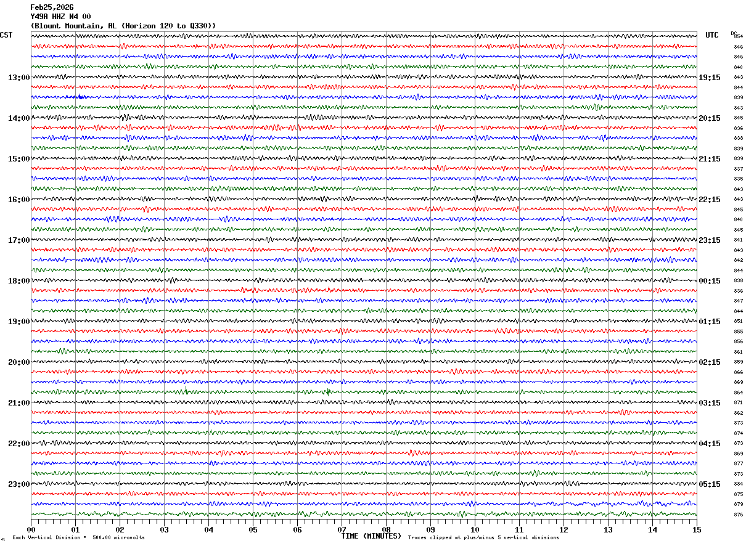746x546 pixels.
Task: Click the 01:15 UTC time label
Action: coord(710,322)
